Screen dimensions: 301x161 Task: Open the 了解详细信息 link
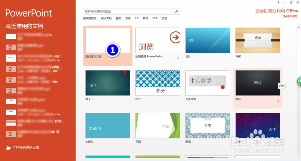[290, 16]
